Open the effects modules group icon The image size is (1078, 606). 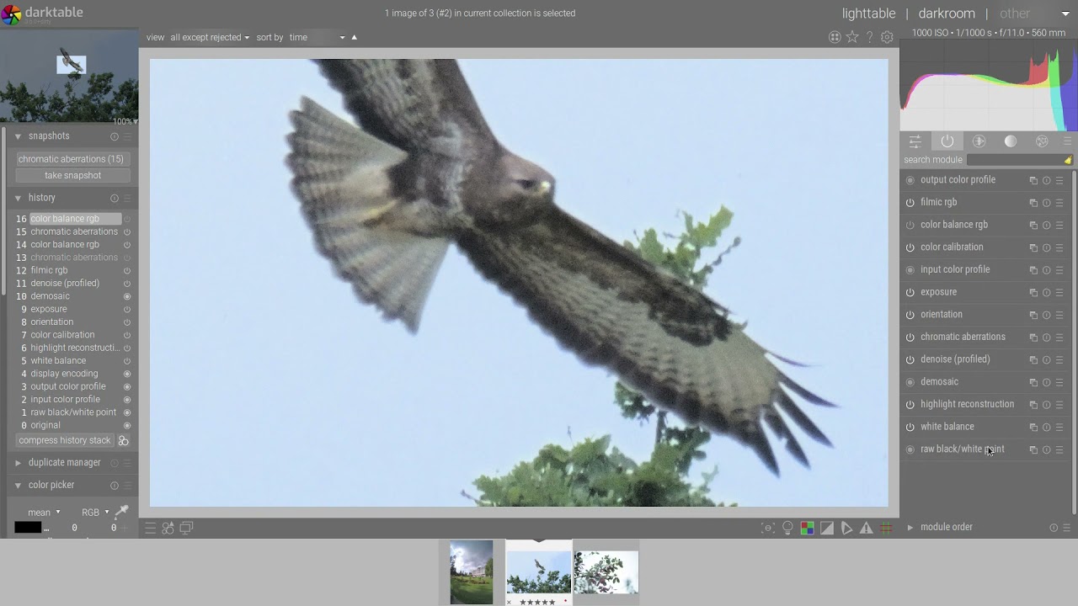coord(1042,141)
